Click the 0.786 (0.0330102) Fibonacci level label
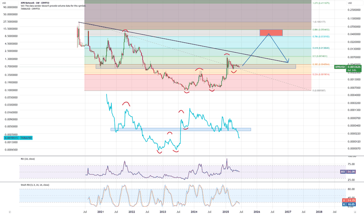 (321, 37)
